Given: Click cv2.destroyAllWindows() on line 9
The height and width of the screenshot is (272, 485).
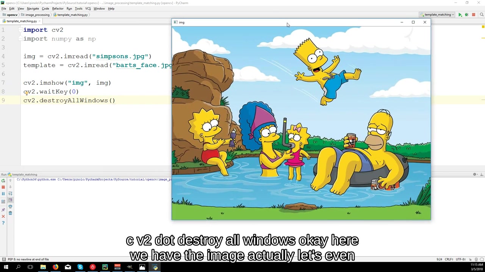Looking at the screenshot, I should tap(69, 100).
